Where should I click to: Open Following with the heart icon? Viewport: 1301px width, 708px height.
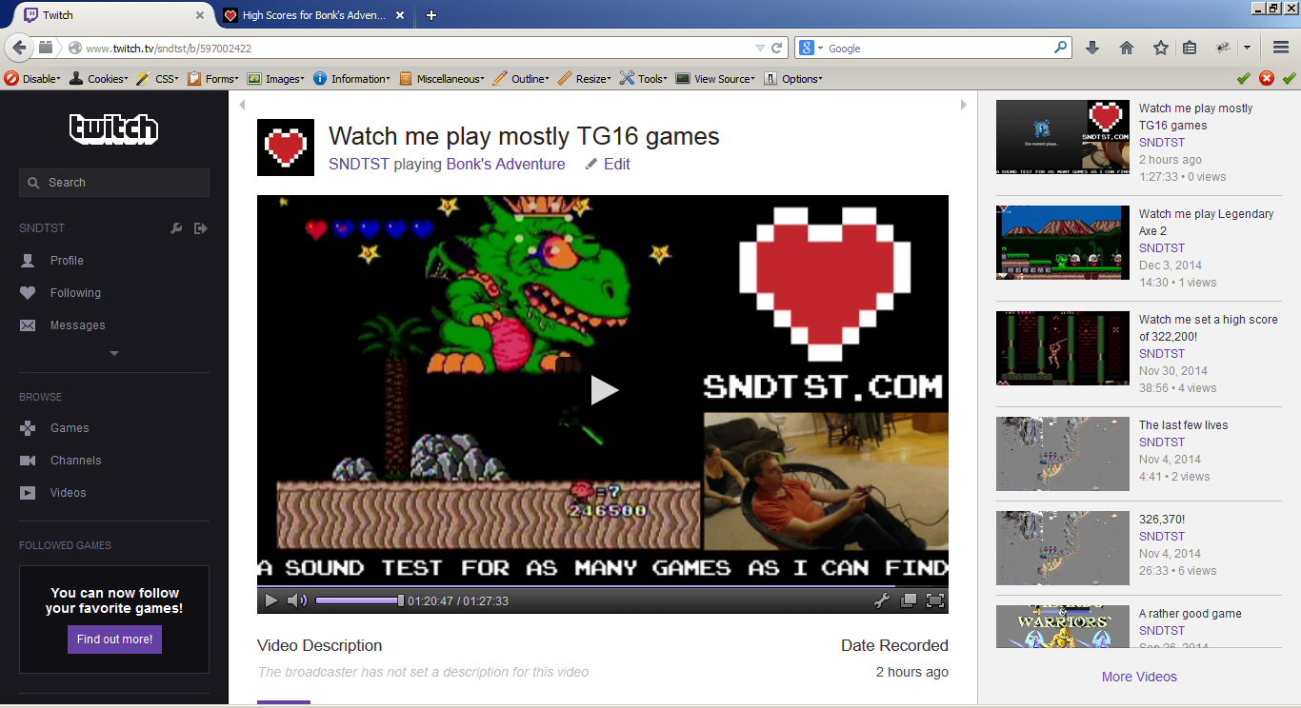point(75,293)
